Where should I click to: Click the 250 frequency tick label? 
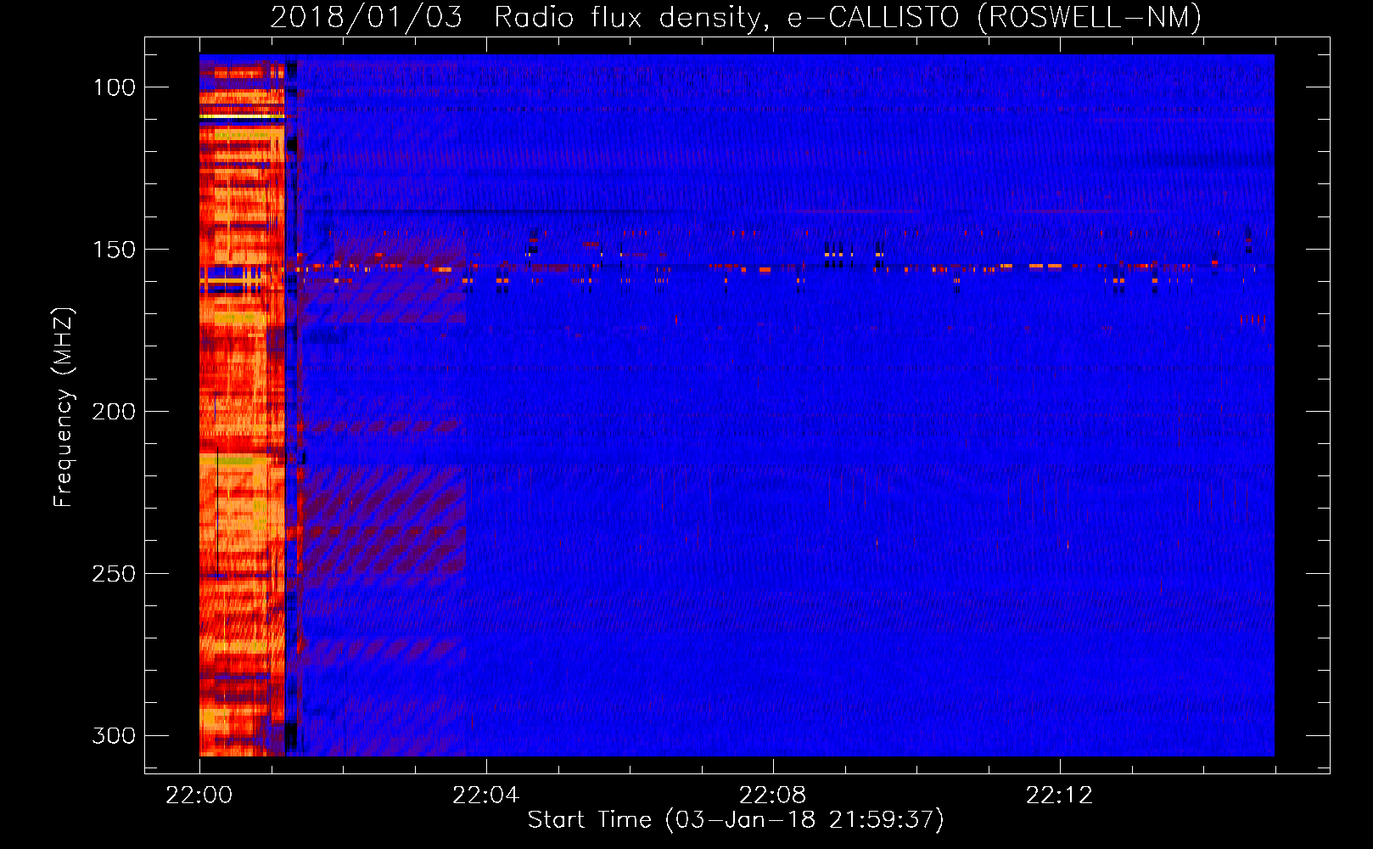tap(114, 574)
